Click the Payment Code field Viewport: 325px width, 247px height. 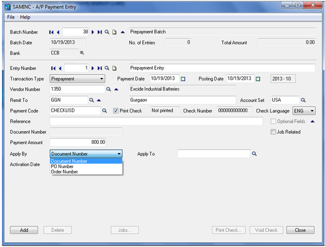(x=75, y=111)
